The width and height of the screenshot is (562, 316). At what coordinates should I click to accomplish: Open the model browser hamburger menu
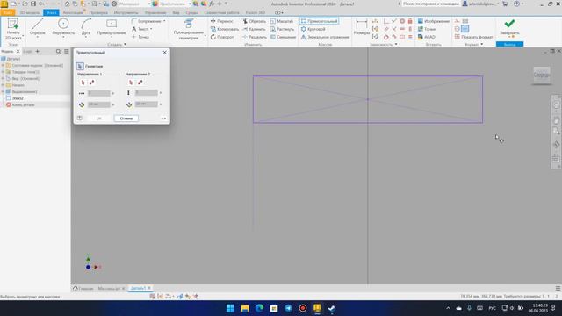click(67, 52)
